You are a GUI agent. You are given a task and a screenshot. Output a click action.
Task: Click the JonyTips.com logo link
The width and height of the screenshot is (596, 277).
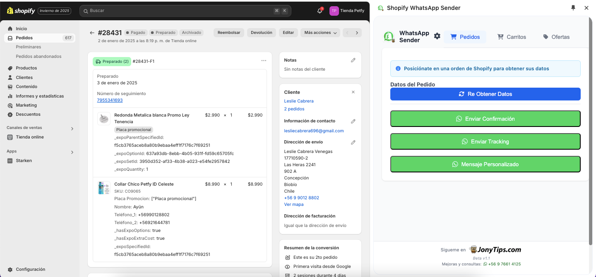click(x=495, y=249)
